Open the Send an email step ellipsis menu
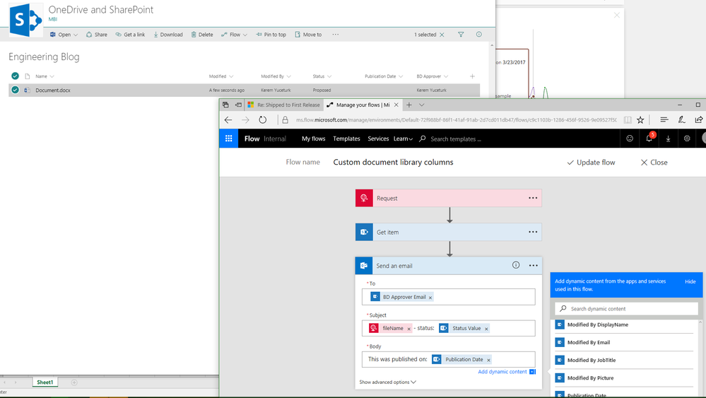Screen dimensions: 706x398 pos(533,266)
